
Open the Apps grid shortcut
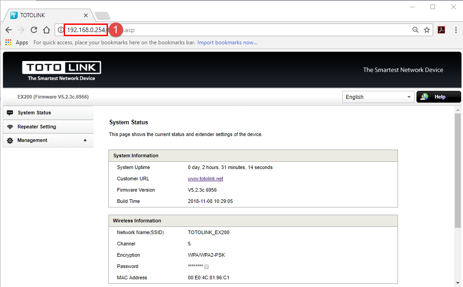pyautogui.click(x=8, y=42)
